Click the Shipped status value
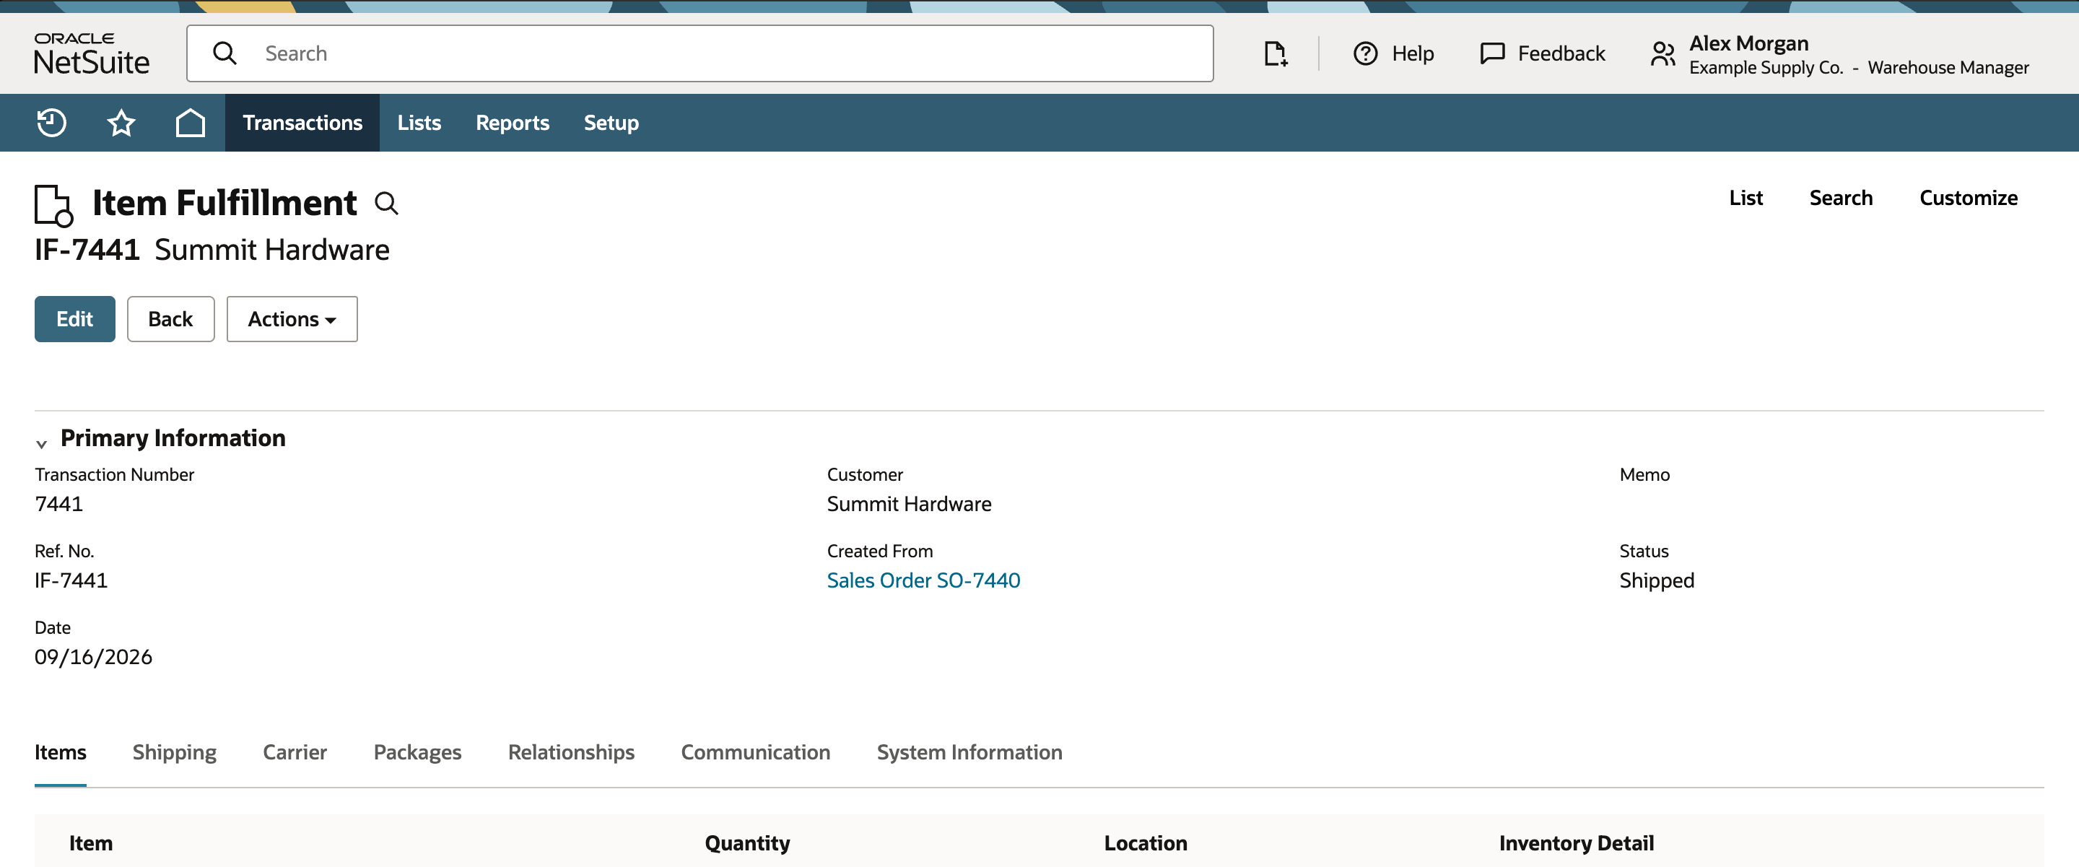 click(x=1656, y=580)
